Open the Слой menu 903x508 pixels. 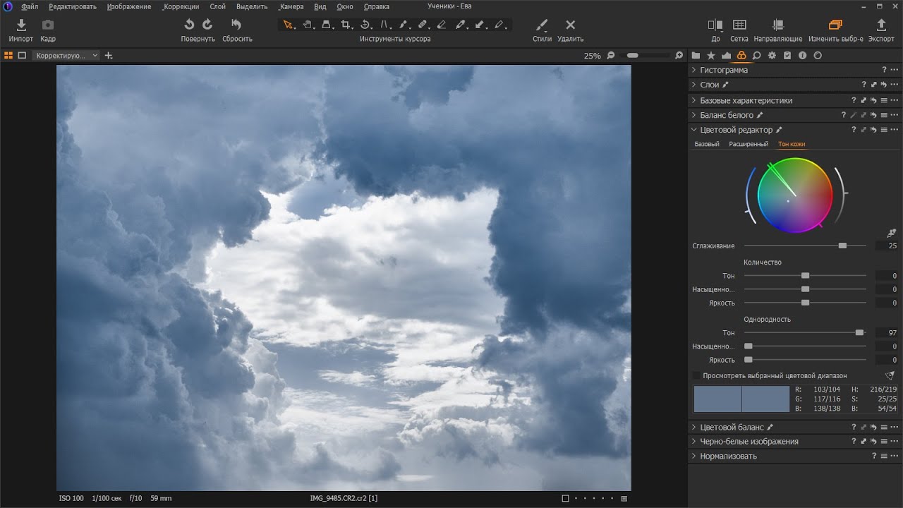[218, 6]
